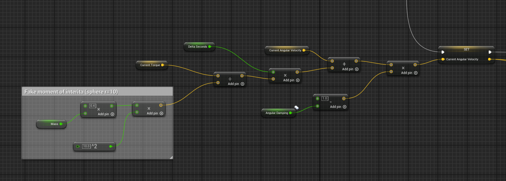Click Add pin on the subtract node

[338, 107]
